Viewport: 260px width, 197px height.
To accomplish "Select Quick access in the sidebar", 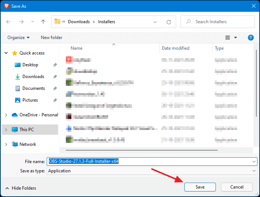I will click(x=32, y=53).
